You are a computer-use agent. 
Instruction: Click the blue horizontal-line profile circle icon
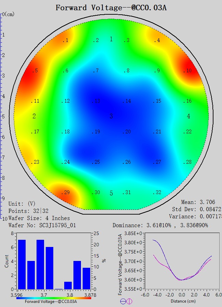click(x=123, y=301)
